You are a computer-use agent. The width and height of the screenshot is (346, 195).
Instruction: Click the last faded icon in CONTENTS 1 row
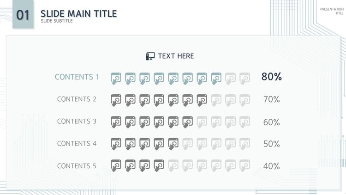coord(245,79)
